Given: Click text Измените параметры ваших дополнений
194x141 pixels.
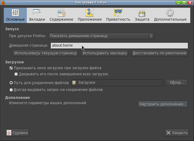Looking at the screenshot, I should (x=48, y=103).
